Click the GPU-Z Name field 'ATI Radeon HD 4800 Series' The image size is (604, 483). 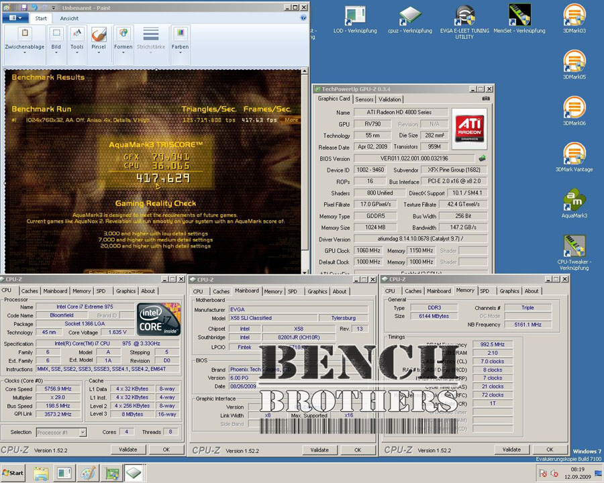point(401,112)
